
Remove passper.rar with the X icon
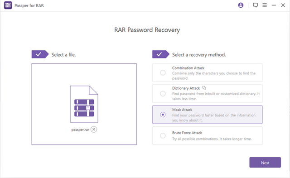tap(94, 130)
